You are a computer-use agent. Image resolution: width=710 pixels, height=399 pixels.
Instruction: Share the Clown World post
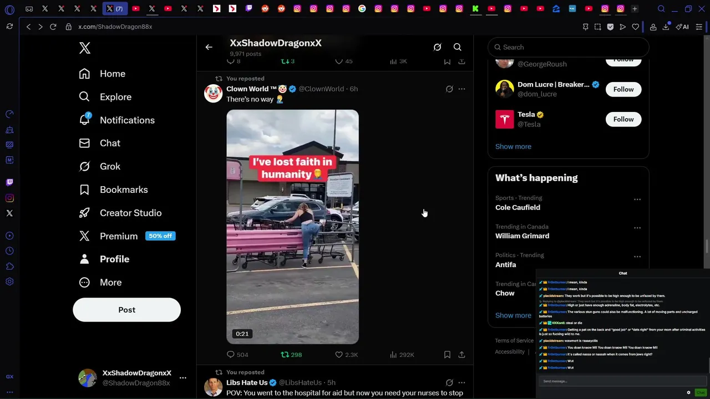[x=461, y=355]
